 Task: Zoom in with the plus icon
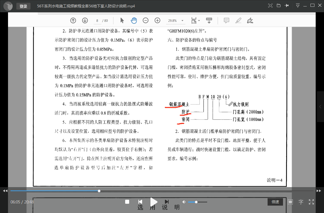point(158,20)
